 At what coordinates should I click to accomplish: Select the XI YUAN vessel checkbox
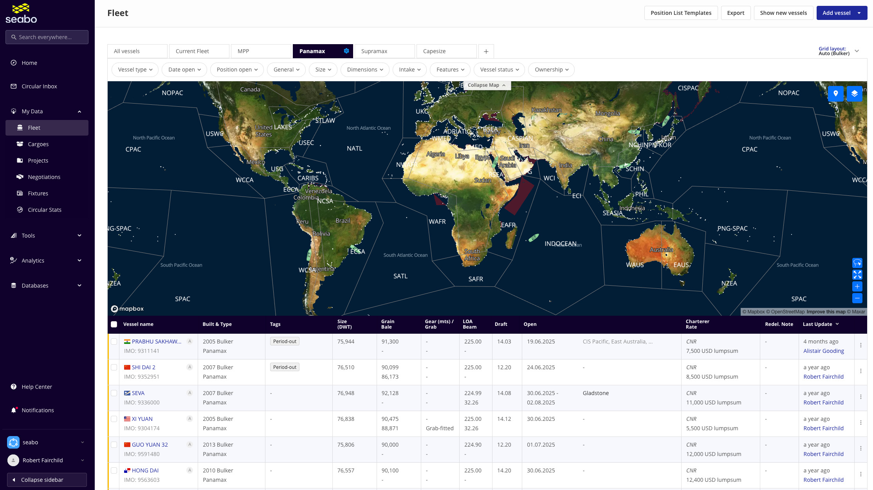click(114, 419)
